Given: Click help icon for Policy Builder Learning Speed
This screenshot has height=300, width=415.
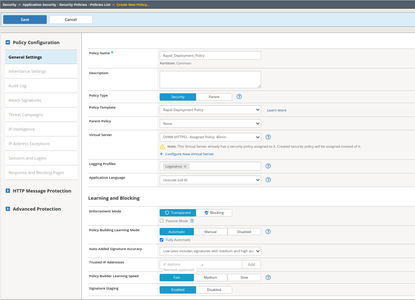Looking at the screenshot, I should click(x=268, y=278).
